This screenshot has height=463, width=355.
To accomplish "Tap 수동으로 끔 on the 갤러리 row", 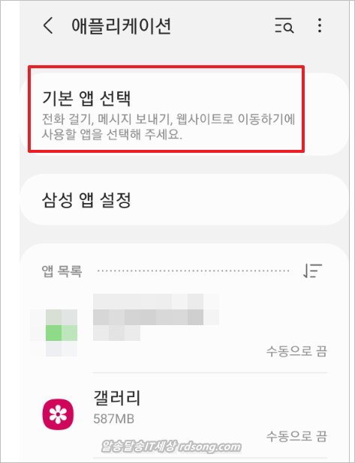I will tap(296, 436).
